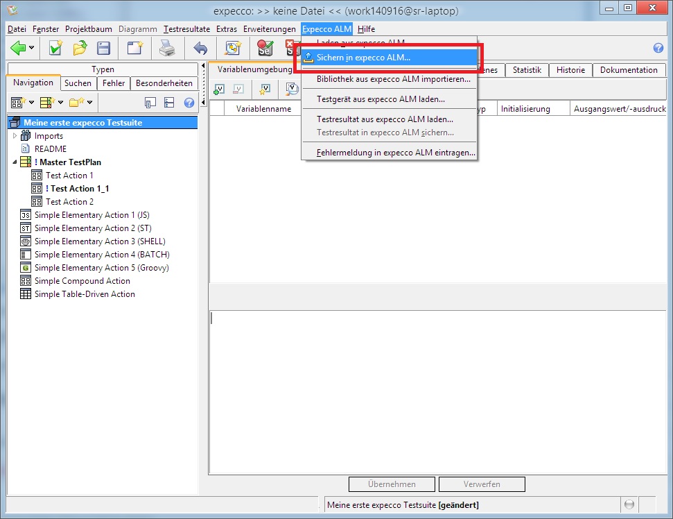
Task: Select 'Bibliothek aus expecco ALM importieren...'
Action: (393, 79)
